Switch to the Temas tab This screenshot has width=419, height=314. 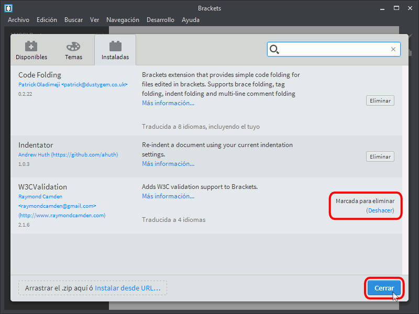pos(73,50)
